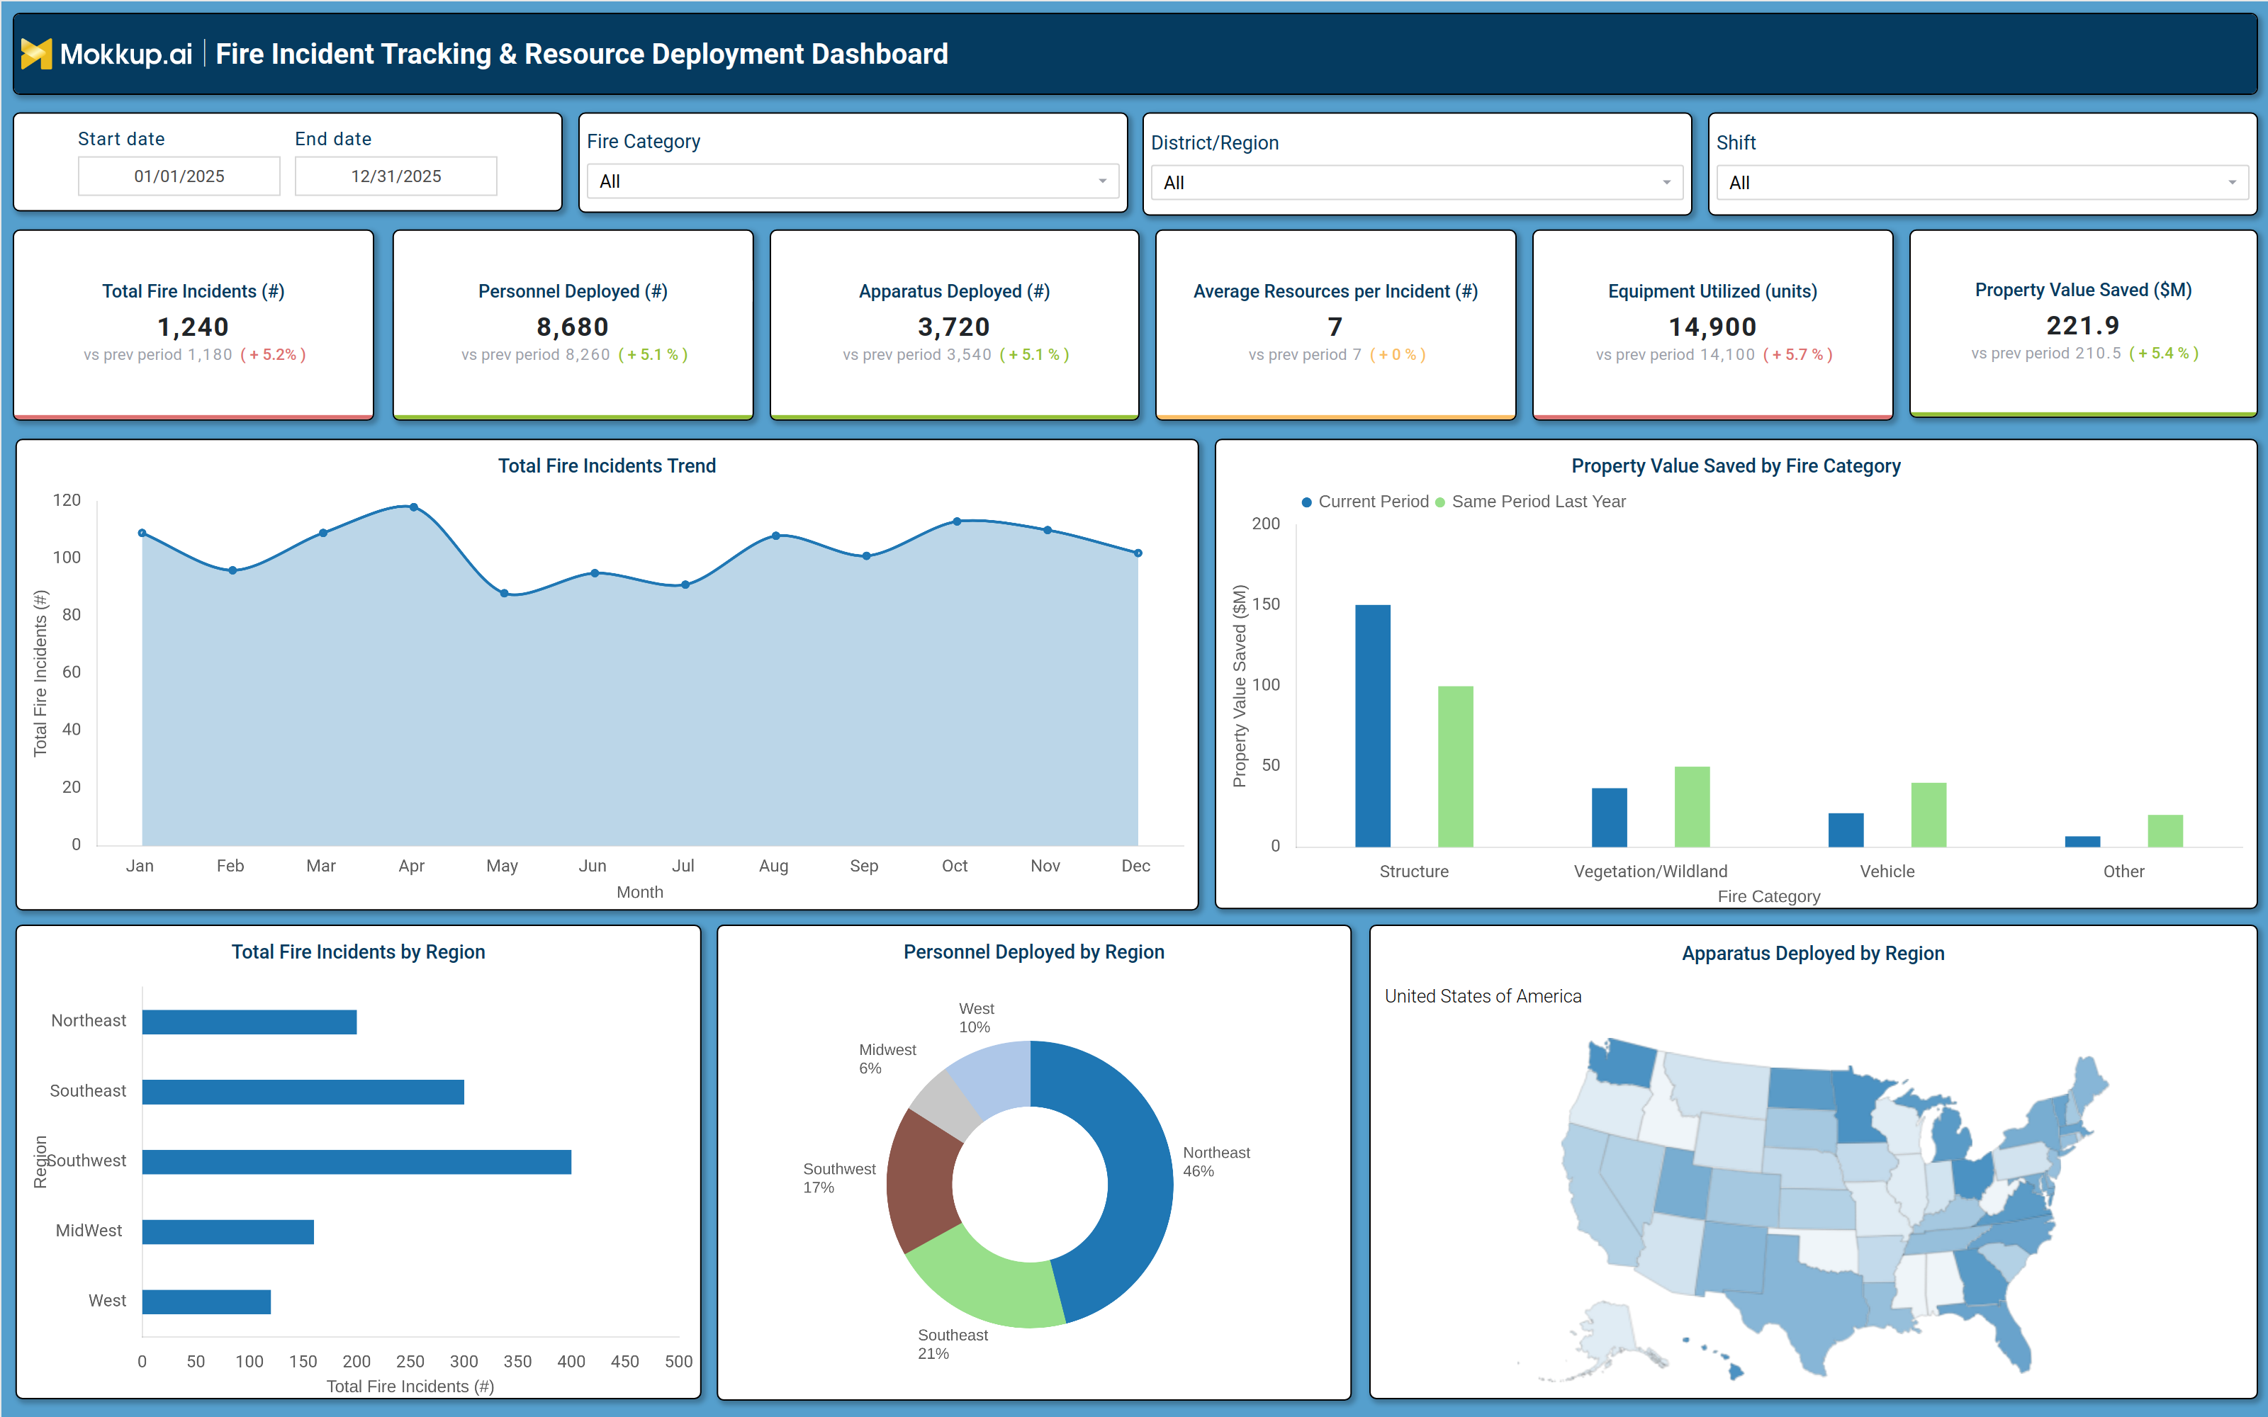Viewport: 2268px width, 1417px height.
Task: Open the District/Region dropdown
Action: tap(1416, 183)
